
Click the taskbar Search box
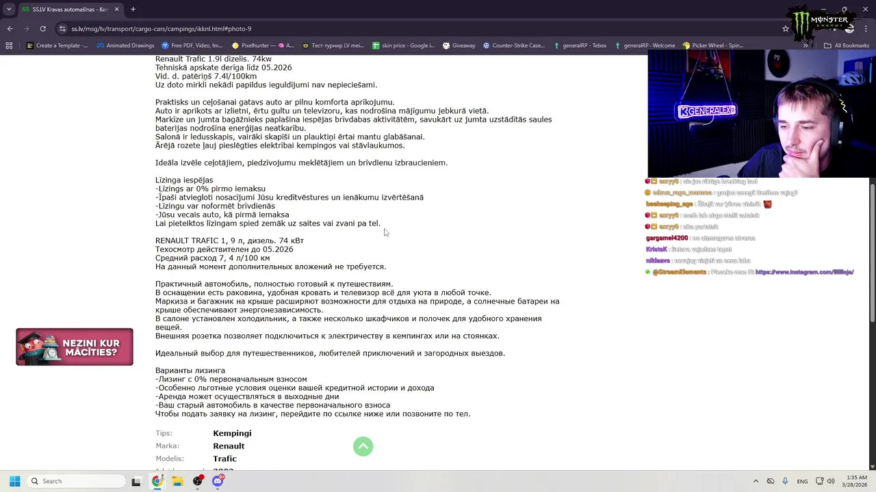coord(77,481)
